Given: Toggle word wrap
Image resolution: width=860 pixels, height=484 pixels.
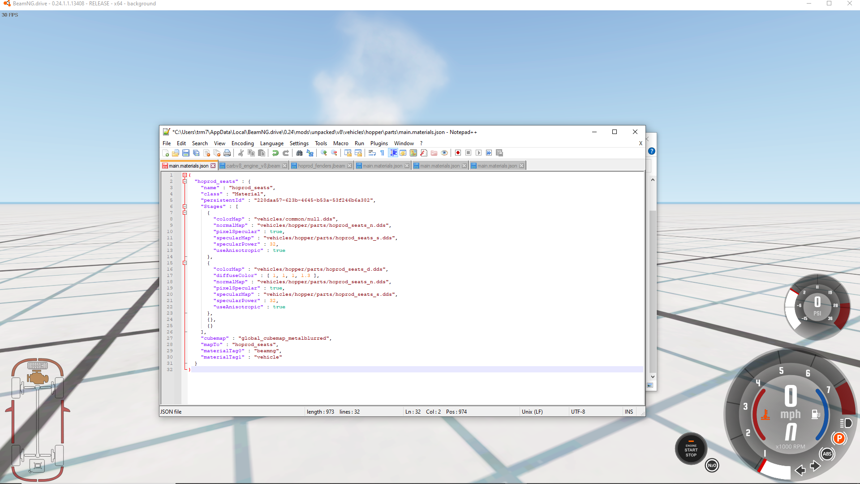Looking at the screenshot, I should [372, 153].
